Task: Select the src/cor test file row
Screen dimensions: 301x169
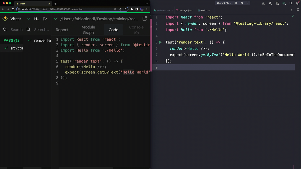Action: [x=12, y=48]
